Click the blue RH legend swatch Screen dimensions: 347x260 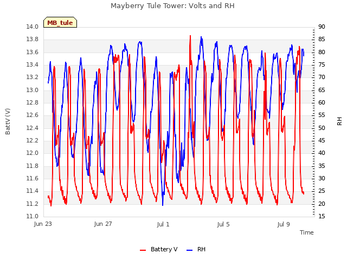tap(190, 250)
